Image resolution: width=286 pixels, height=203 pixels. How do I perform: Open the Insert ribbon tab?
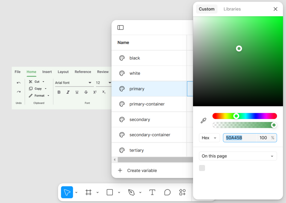pyautogui.click(x=47, y=72)
